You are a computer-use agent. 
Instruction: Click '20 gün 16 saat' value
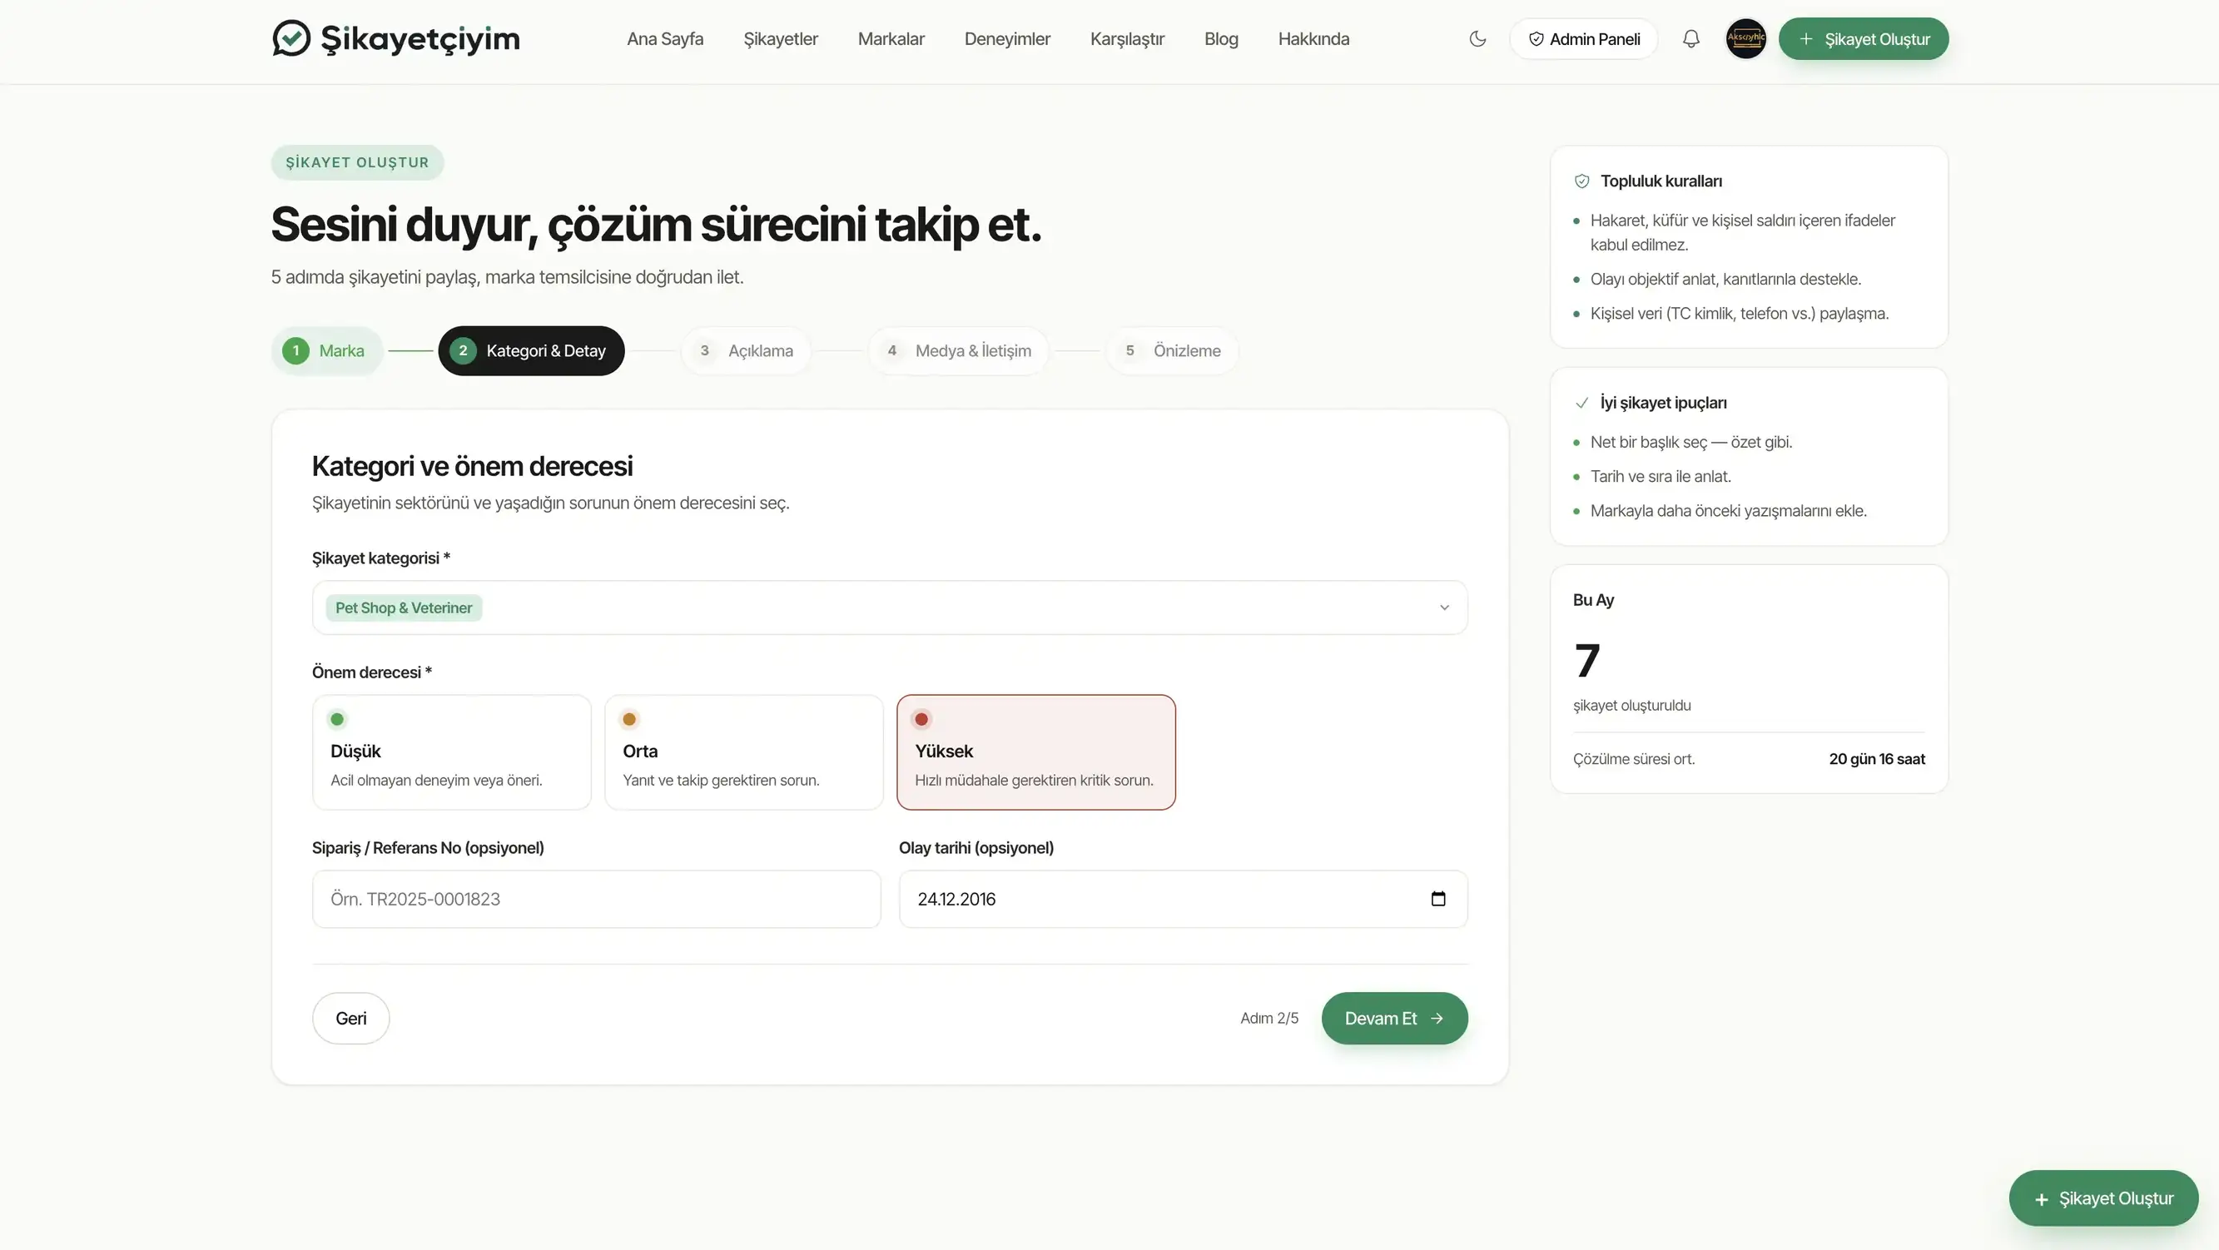pyautogui.click(x=1877, y=759)
